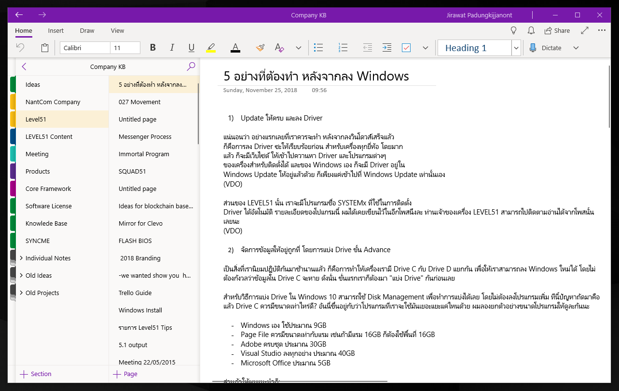619x391 pixels.
Task: Insert a bulleted list
Action: pos(318,48)
